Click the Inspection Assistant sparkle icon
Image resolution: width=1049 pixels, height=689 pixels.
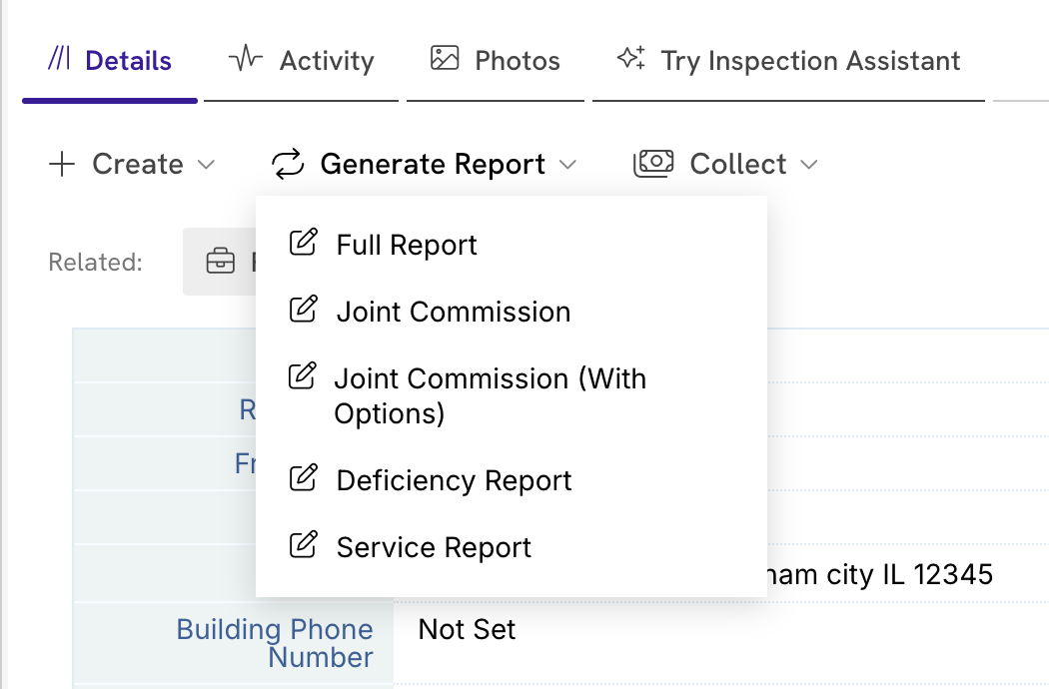point(631,58)
